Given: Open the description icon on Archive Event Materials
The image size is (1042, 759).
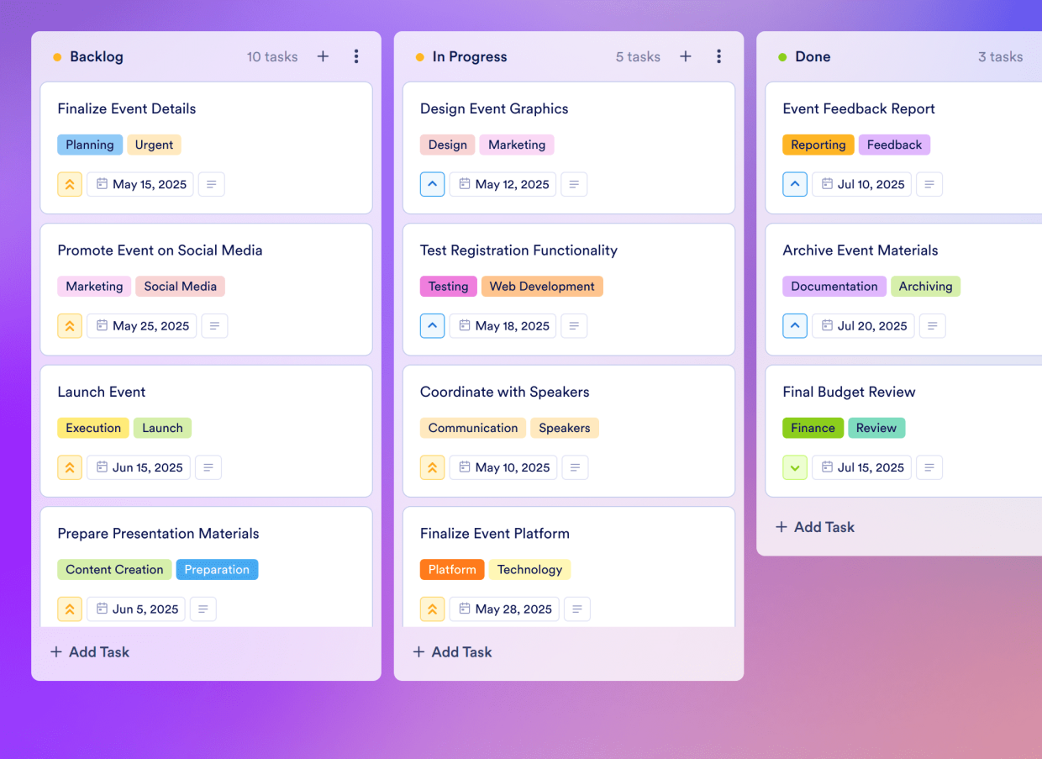Looking at the screenshot, I should pos(932,325).
